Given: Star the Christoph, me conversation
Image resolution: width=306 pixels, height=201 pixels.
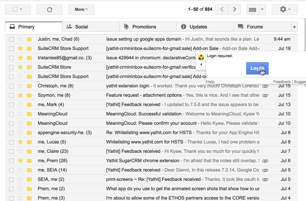Looking at the screenshot, I should [20, 86].
